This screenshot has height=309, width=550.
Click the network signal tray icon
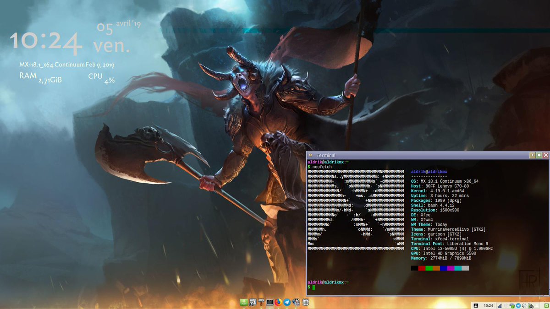(500, 305)
